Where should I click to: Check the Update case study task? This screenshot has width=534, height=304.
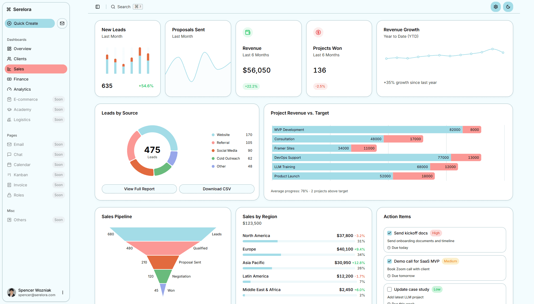point(389,289)
